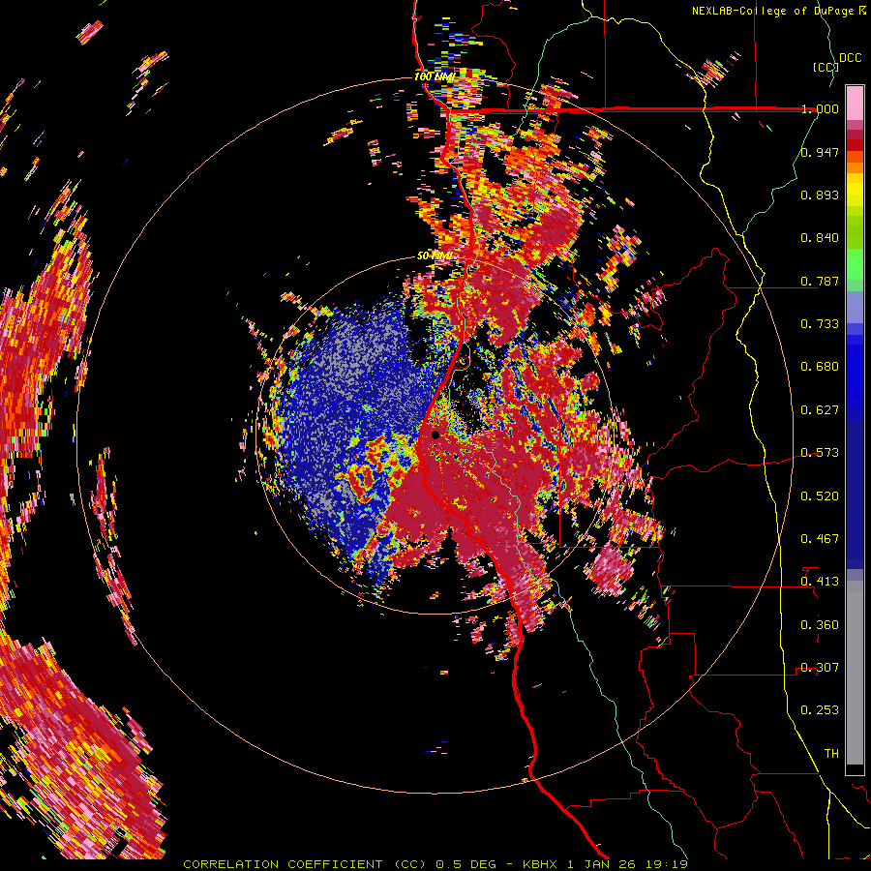
Task: Pick the bright green segment of the color scale
Action: pos(855,264)
